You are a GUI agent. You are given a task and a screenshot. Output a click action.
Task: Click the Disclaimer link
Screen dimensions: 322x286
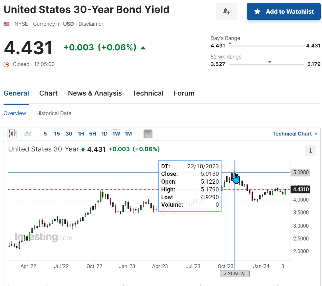(91, 24)
